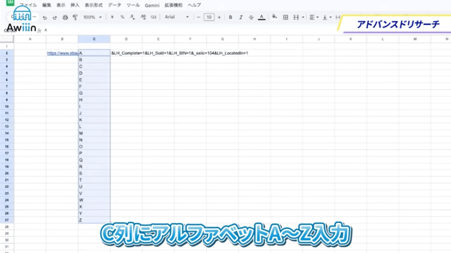The height and width of the screenshot is (253, 451).
Task: Open the 表示 menu
Action: (x=61, y=5)
